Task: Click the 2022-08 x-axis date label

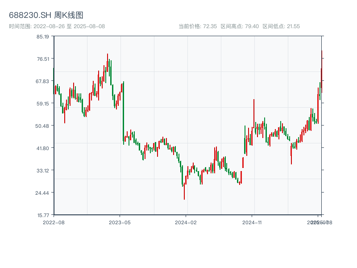Action: (54, 222)
